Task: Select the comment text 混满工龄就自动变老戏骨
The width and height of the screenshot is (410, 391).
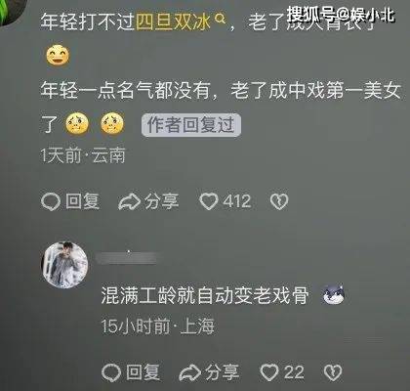Action: coord(205,295)
